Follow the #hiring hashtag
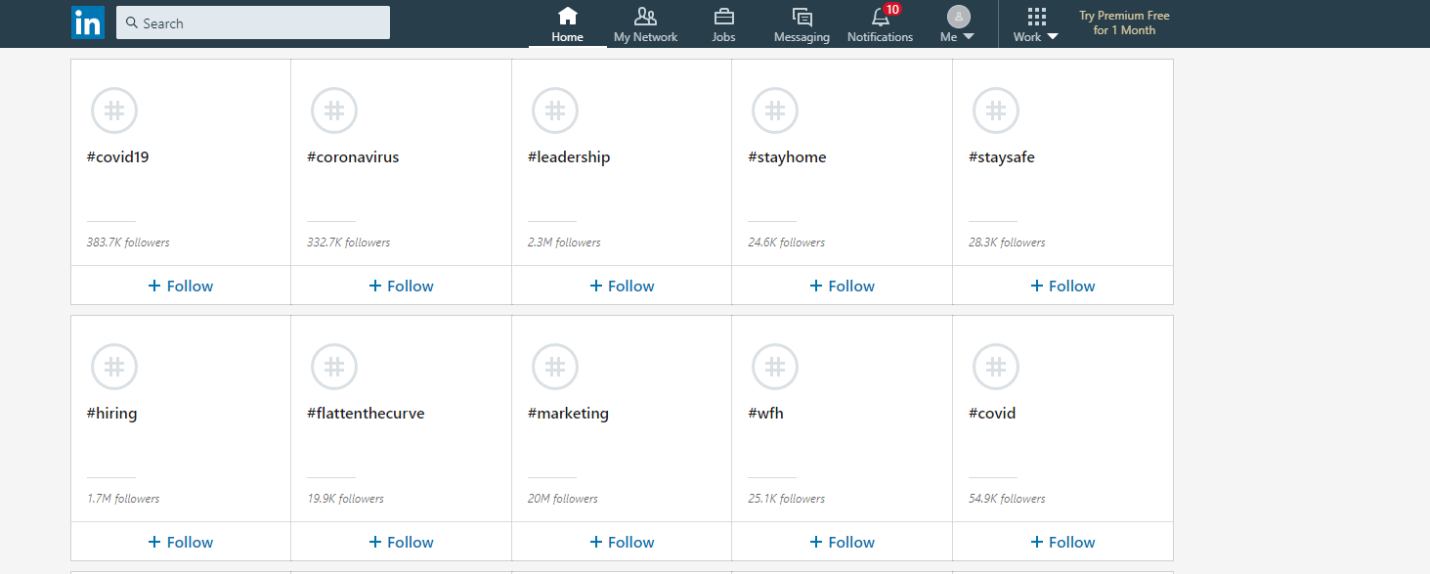The width and height of the screenshot is (1430, 574). [x=180, y=541]
